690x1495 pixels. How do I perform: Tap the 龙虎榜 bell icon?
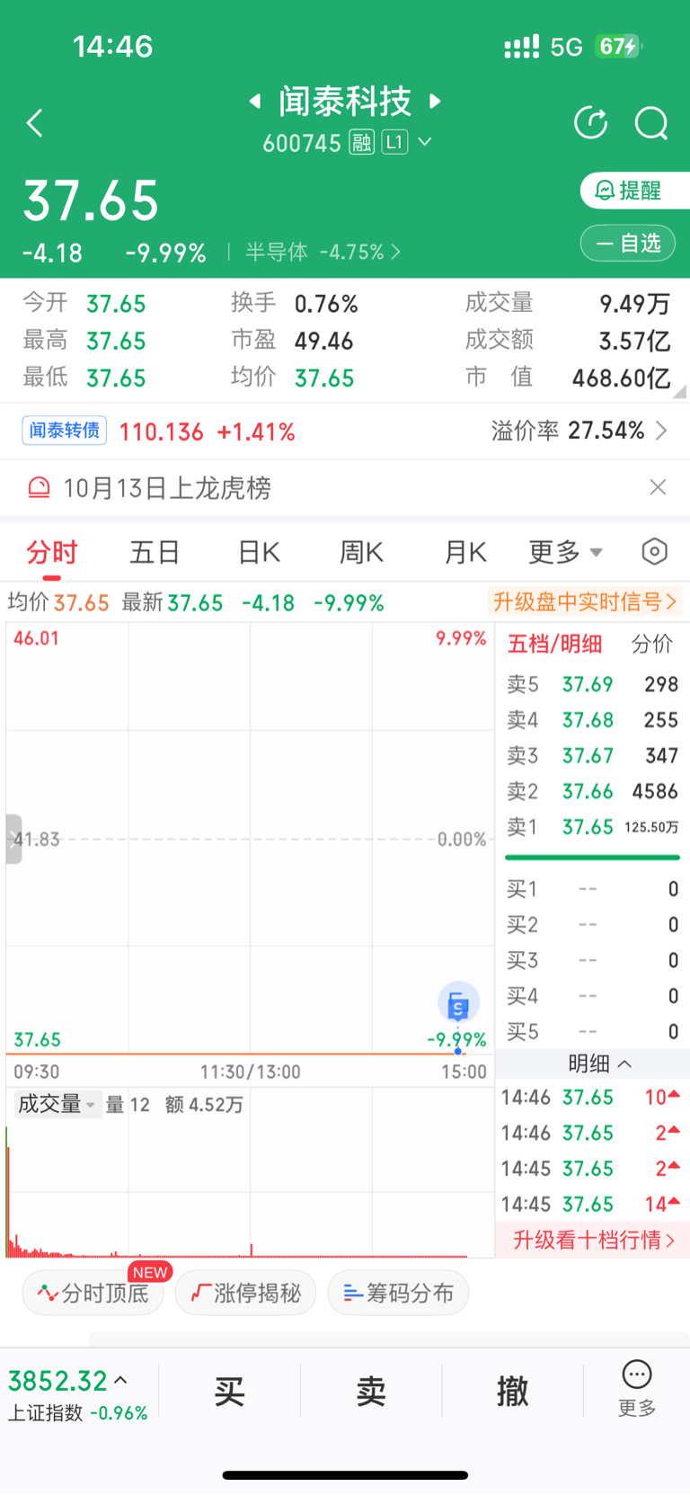point(39,488)
